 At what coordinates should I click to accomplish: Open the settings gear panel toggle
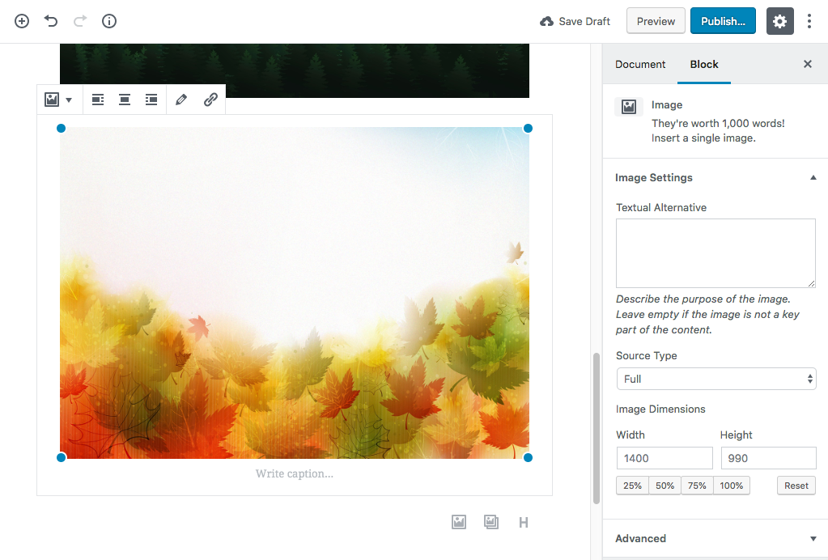coord(780,21)
